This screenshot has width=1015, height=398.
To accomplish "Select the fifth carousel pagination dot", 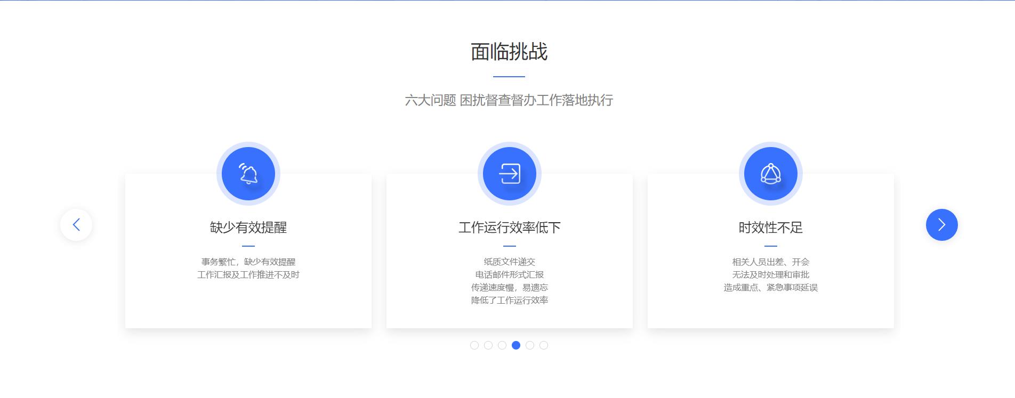I will coord(530,345).
